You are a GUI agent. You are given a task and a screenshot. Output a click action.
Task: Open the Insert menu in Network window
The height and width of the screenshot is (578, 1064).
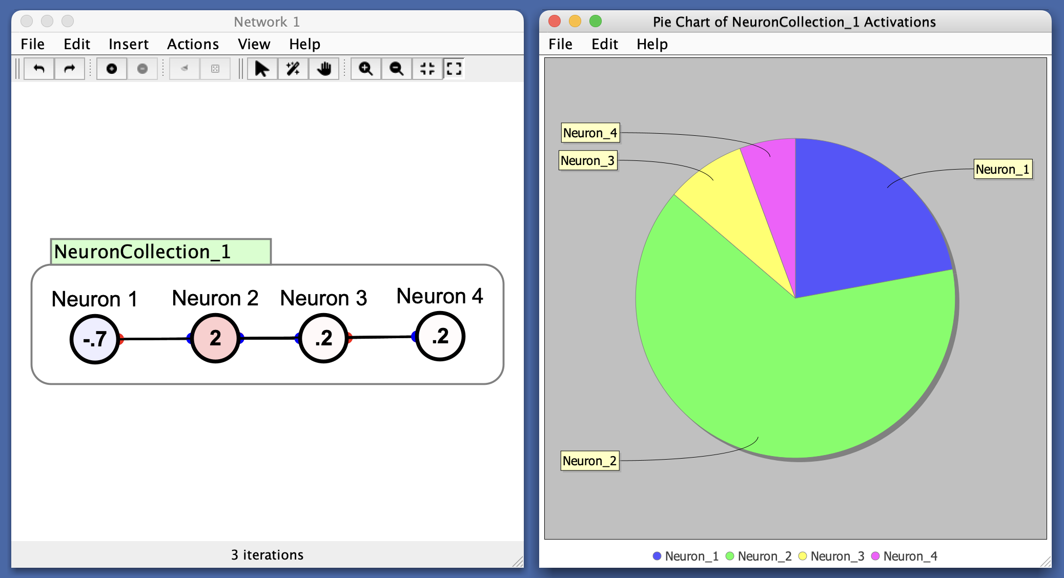[128, 44]
